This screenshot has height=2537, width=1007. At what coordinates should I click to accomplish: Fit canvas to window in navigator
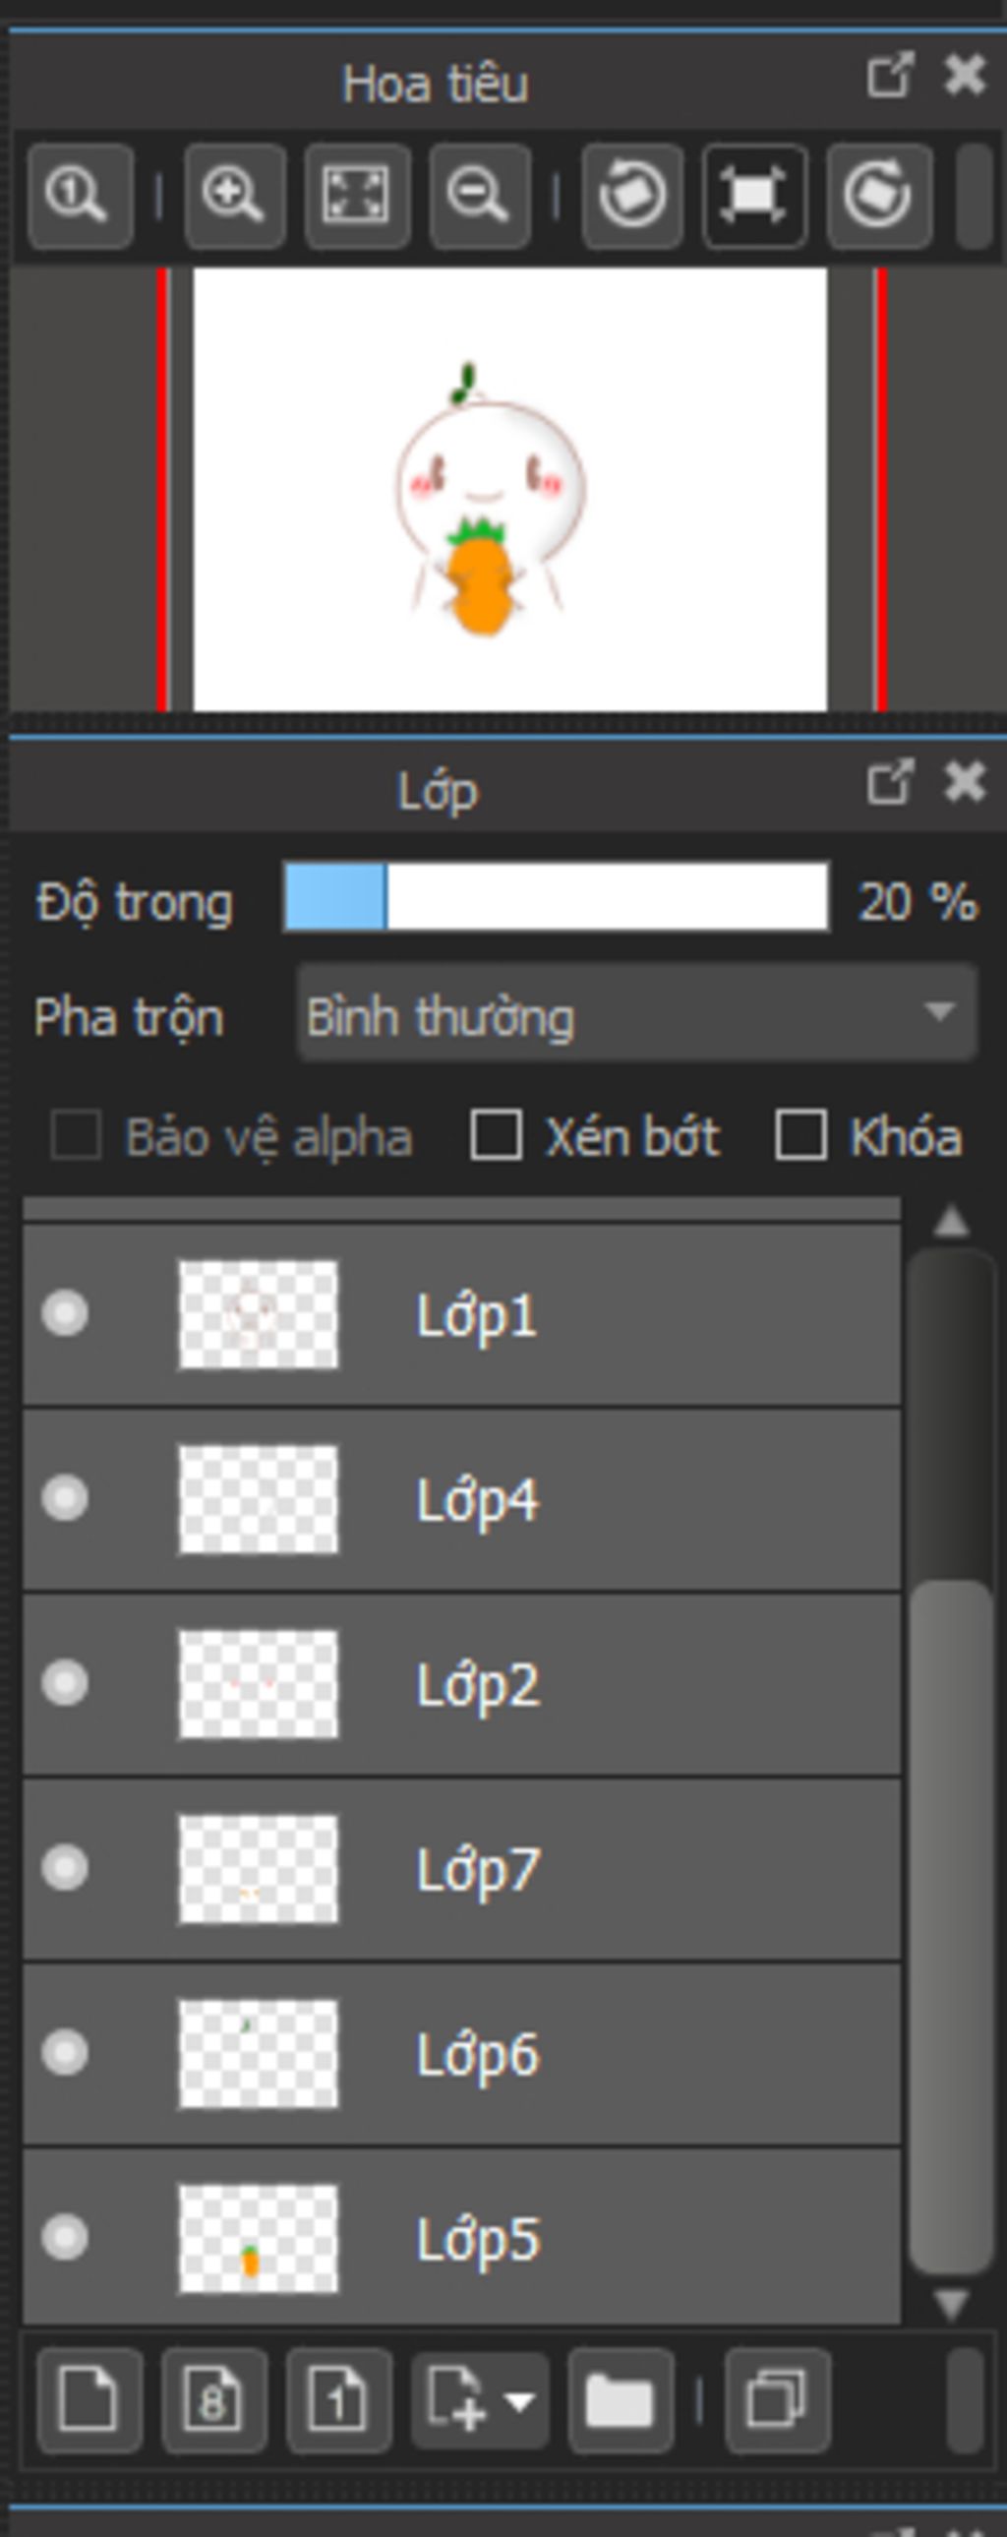point(357,196)
